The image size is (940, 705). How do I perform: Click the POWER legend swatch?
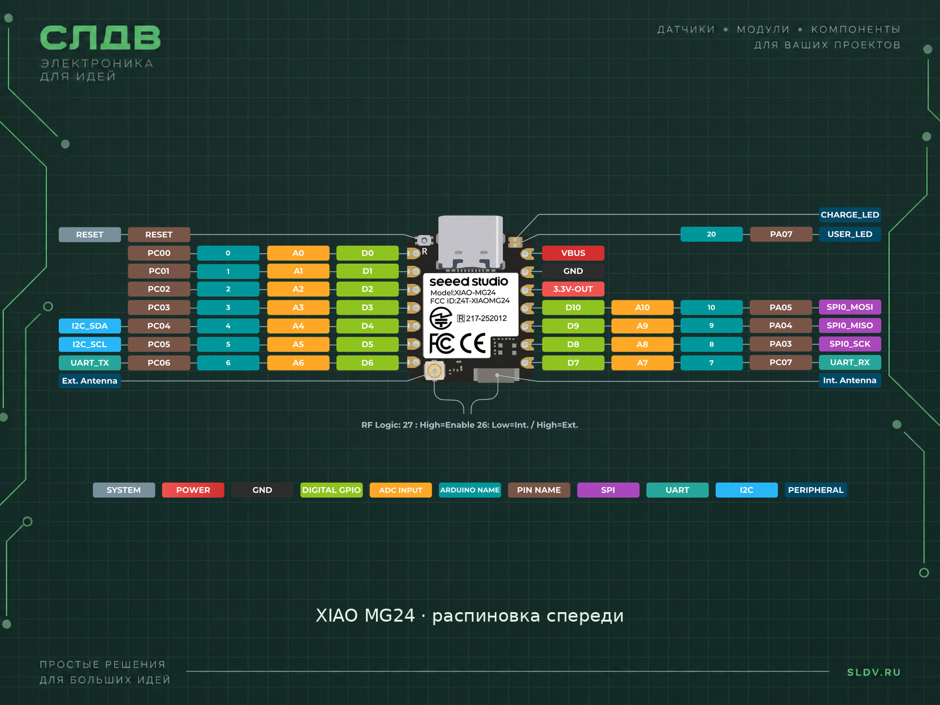pos(193,490)
